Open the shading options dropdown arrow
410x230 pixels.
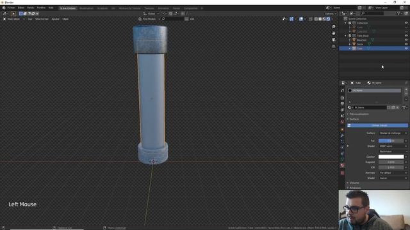pos(332,19)
